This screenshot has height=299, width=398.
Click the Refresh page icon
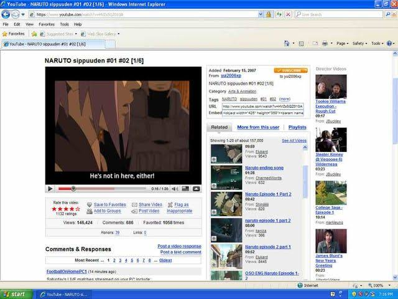tap(279, 14)
